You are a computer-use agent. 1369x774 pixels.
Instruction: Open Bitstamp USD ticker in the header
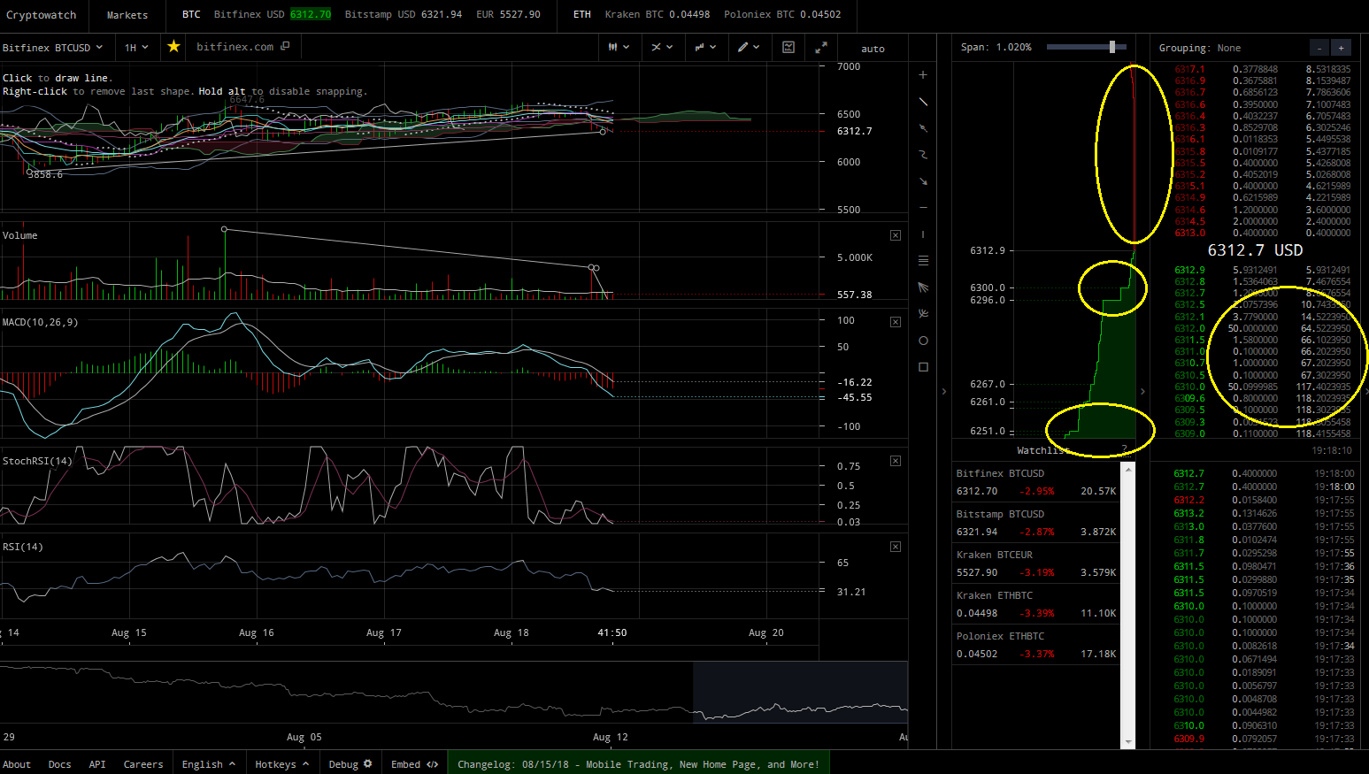point(404,14)
